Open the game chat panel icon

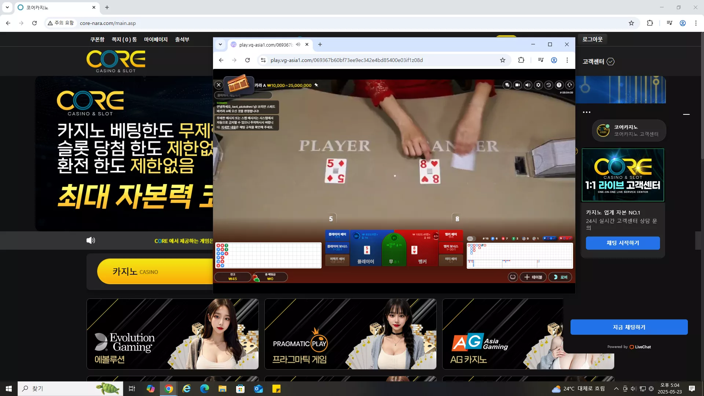pyautogui.click(x=507, y=85)
